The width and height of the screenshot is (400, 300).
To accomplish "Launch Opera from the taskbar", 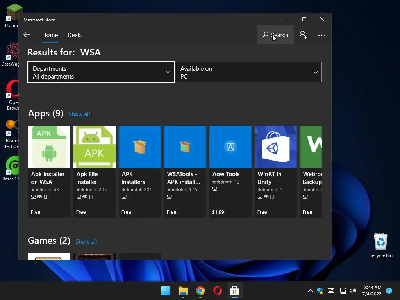I will pos(217,291).
